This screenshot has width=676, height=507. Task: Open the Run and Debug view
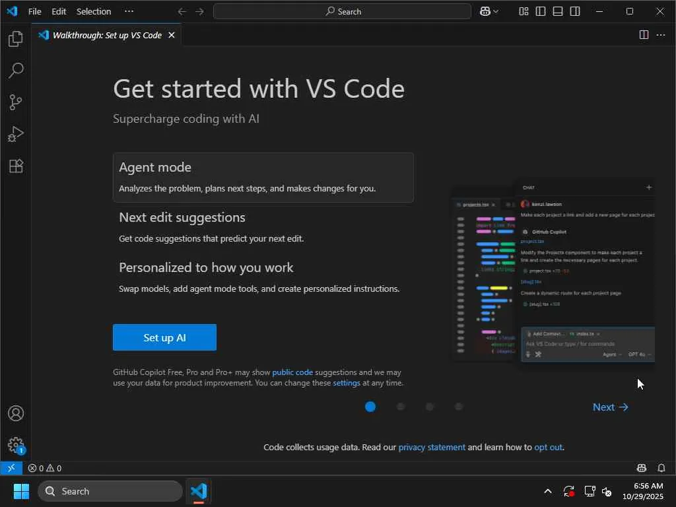tap(16, 134)
